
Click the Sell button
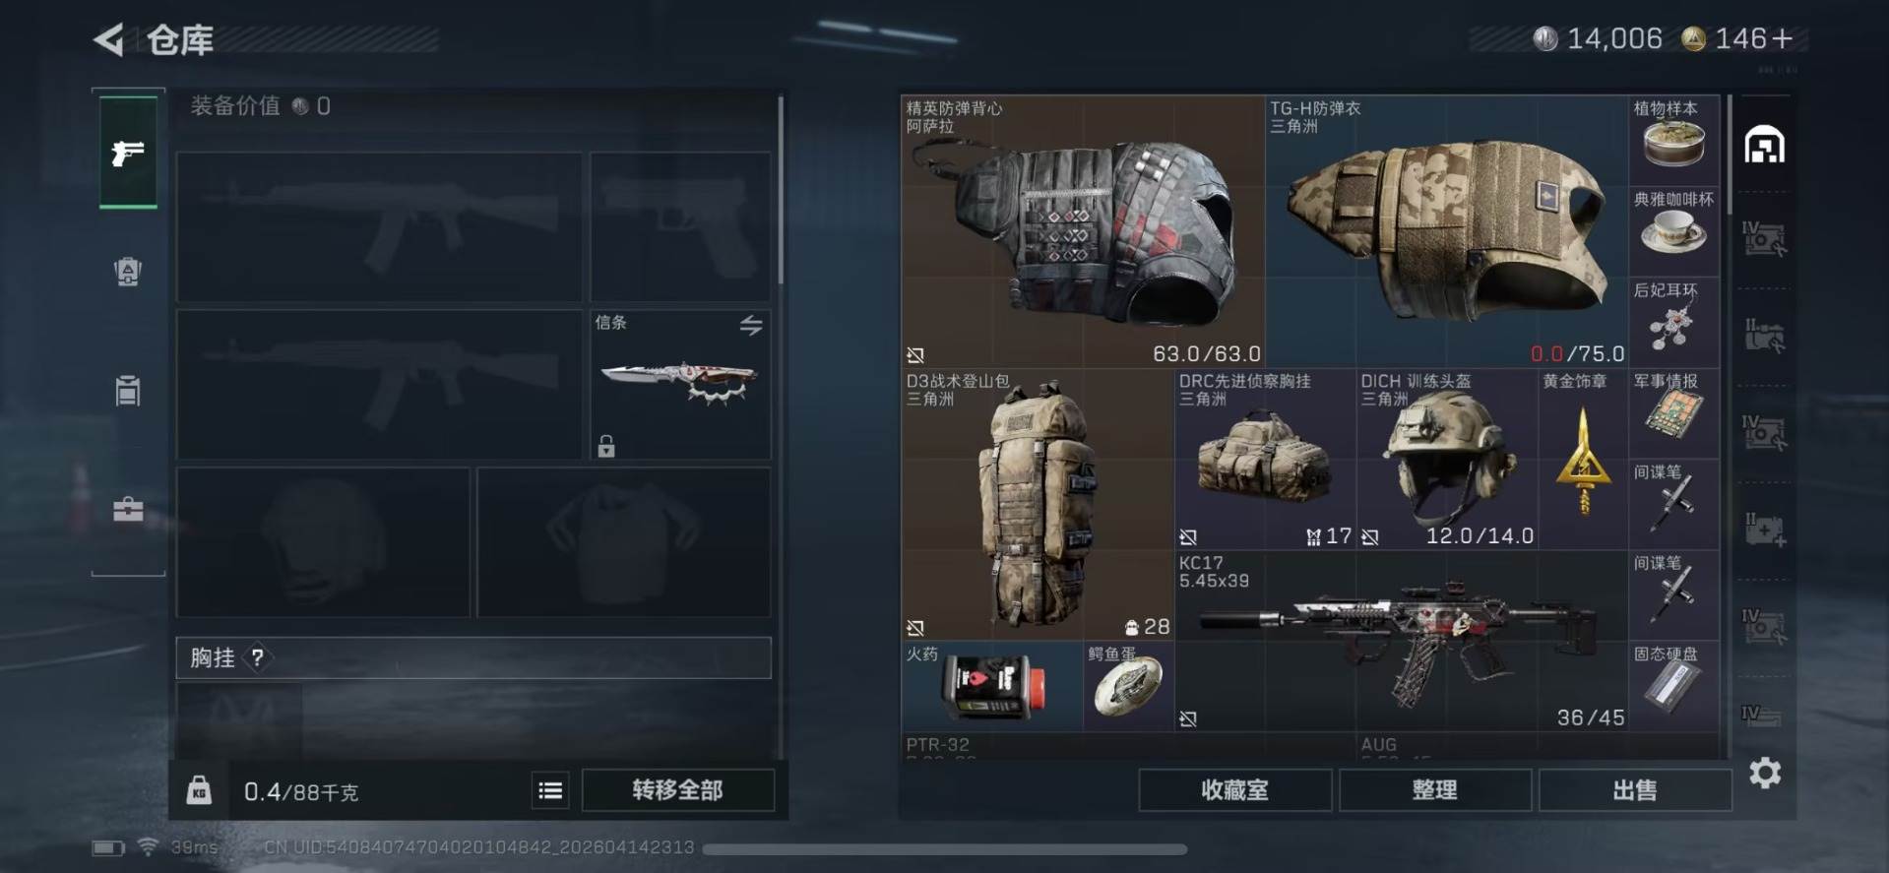click(x=1634, y=790)
